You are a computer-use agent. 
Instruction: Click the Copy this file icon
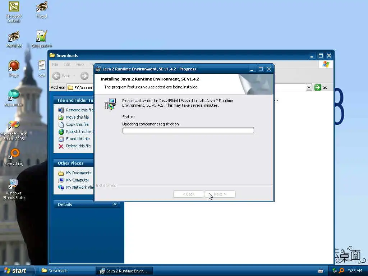tap(61, 125)
